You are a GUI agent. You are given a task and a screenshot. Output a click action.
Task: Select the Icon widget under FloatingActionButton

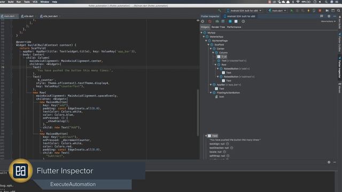220,97
